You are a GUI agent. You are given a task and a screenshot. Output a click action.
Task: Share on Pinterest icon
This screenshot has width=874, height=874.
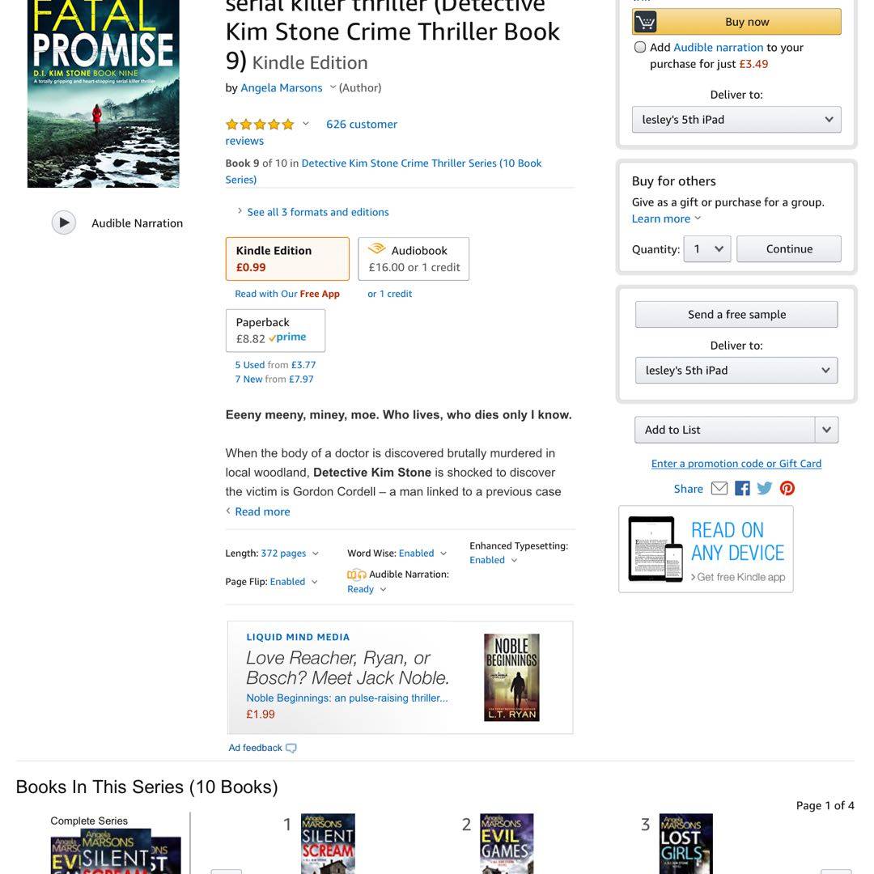point(787,489)
